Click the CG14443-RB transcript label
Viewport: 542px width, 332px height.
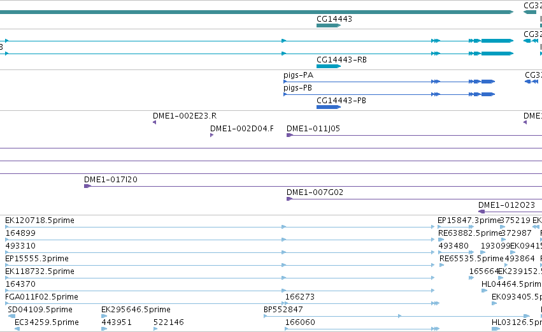pos(341,60)
